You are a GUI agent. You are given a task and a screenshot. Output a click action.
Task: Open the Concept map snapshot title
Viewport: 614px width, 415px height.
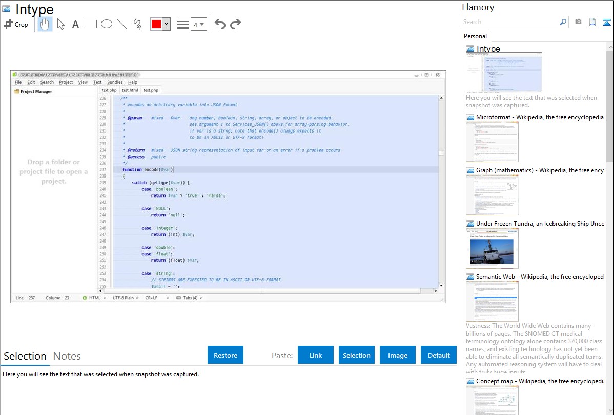click(540, 381)
